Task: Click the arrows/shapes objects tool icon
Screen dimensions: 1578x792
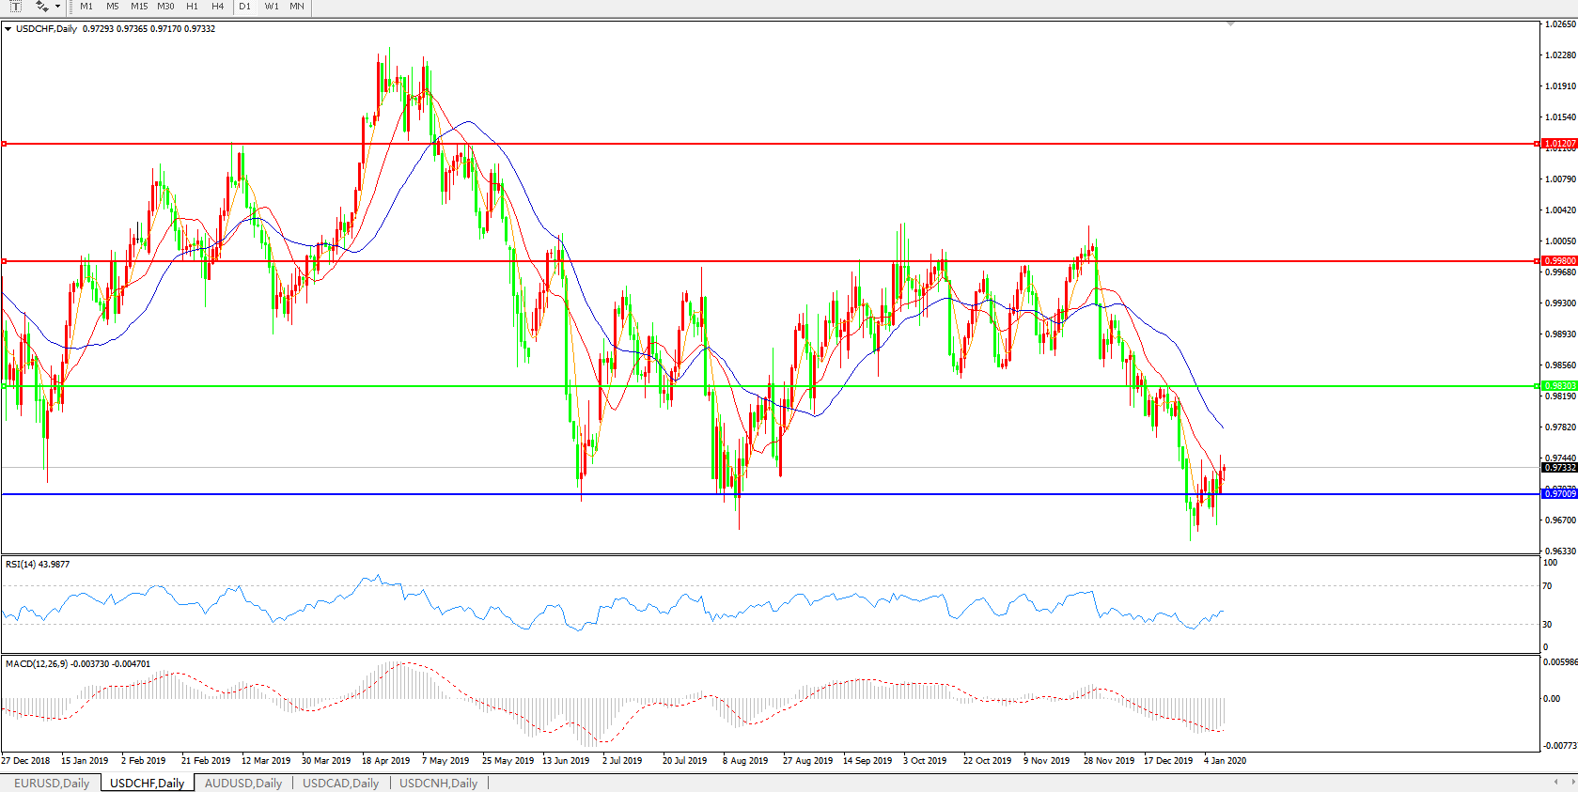Action: pyautogui.click(x=41, y=7)
